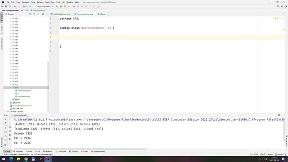Collapse all nodes in the Project panel
Screen dimensions: 288x162
(38, 14)
